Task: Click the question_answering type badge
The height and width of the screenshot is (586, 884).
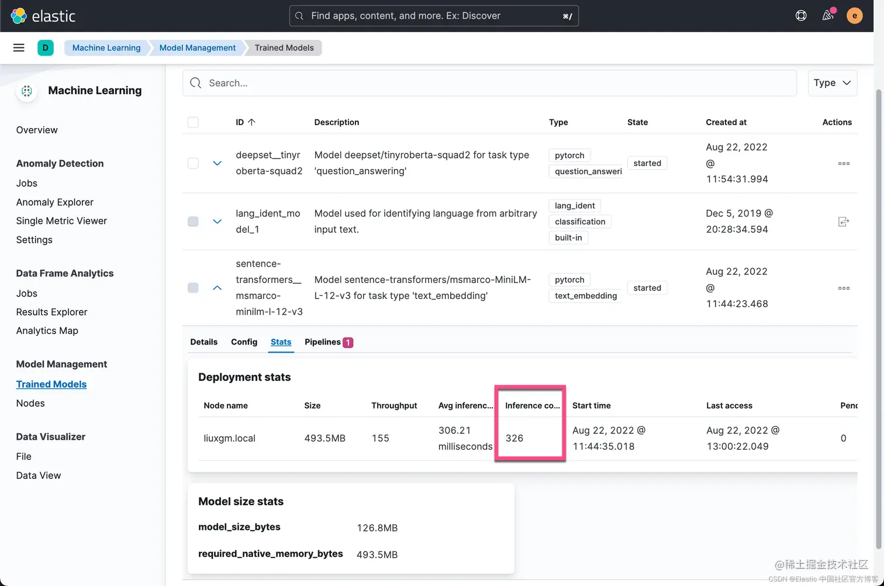Action: pyautogui.click(x=586, y=171)
